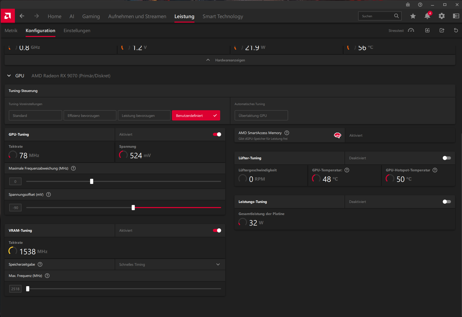Show help for Maximale Frequenzabweichung
Image resolution: width=462 pixels, height=317 pixels.
click(73, 168)
